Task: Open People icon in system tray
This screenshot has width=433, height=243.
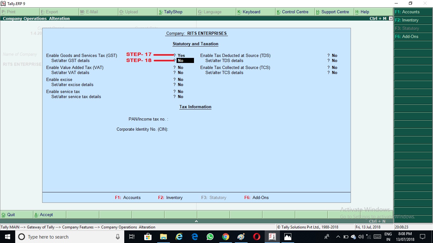Action: point(327,237)
